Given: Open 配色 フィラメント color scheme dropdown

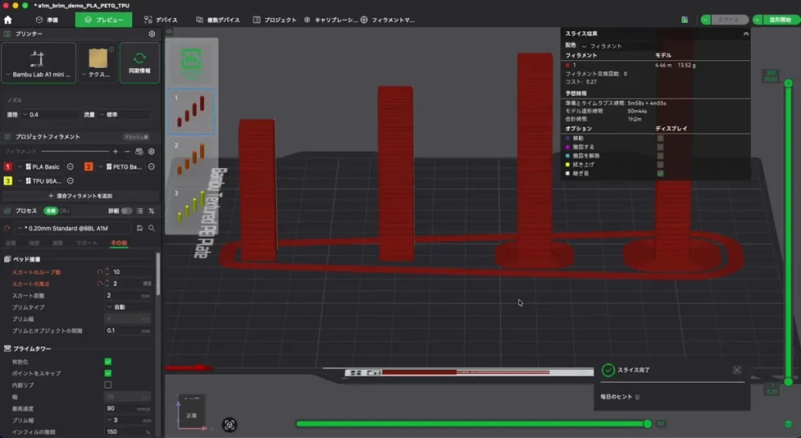Looking at the screenshot, I should 603,46.
